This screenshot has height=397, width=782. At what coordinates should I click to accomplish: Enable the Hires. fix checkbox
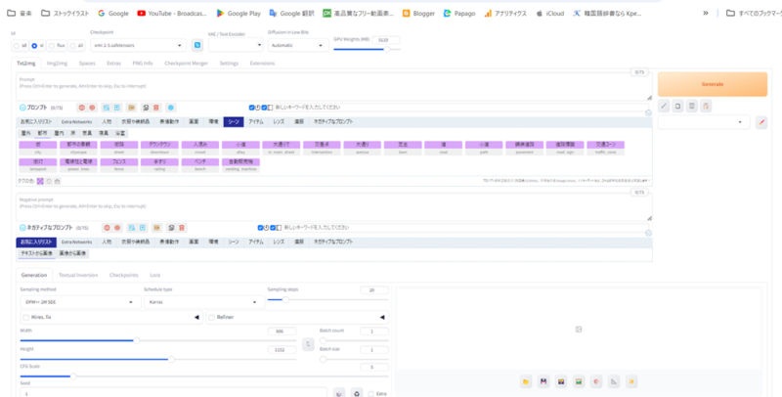point(26,317)
